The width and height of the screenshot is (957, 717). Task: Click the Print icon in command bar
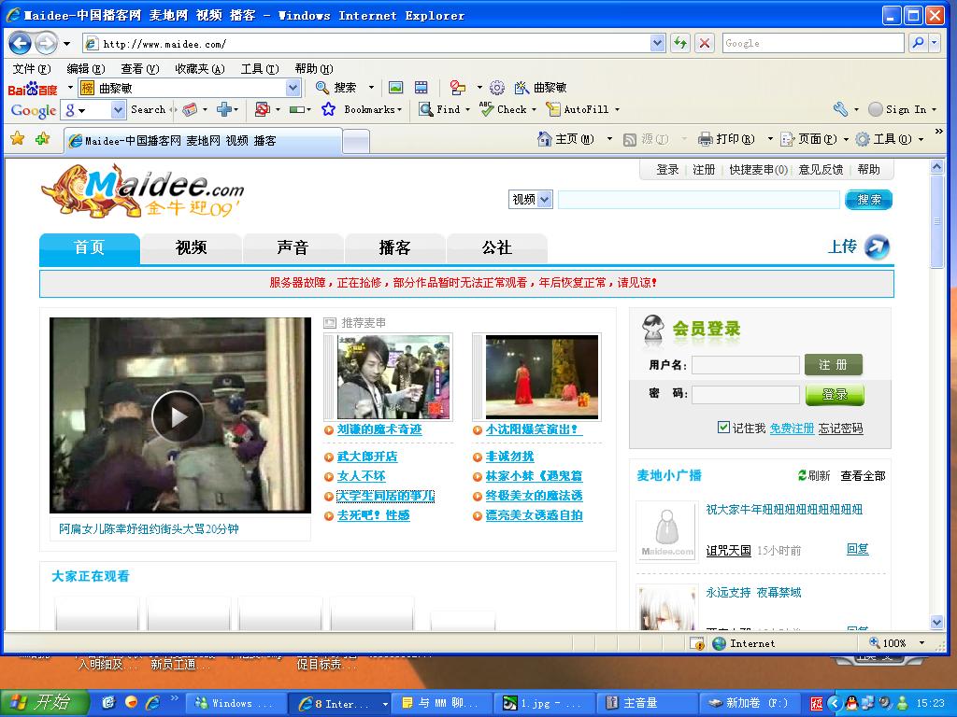coord(706,139)
